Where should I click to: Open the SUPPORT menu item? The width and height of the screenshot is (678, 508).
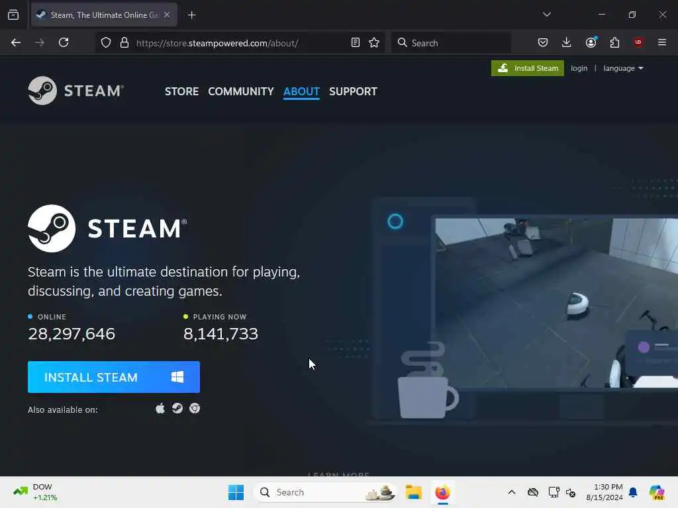pos(354,91)
